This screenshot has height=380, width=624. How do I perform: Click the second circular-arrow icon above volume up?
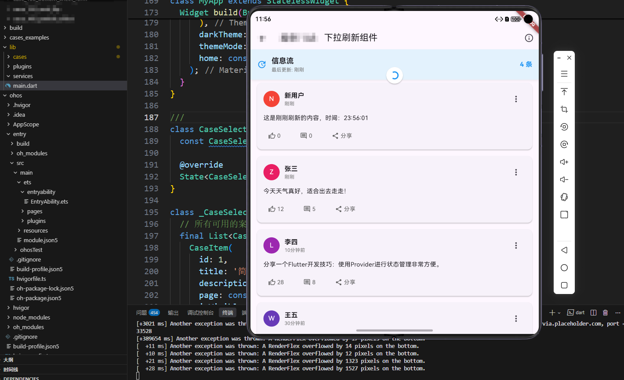click(x=564, y=144)
